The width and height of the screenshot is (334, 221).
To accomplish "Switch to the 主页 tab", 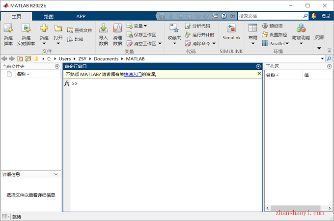I will 16,16.
